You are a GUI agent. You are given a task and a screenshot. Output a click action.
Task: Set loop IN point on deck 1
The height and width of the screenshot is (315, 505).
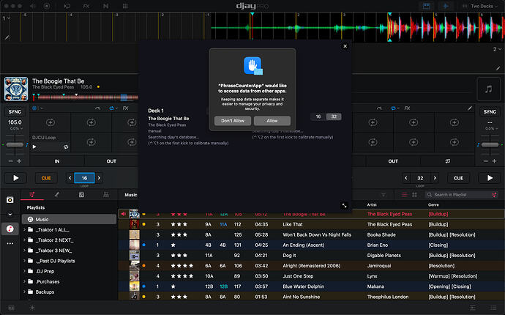(x=57, y=161)
